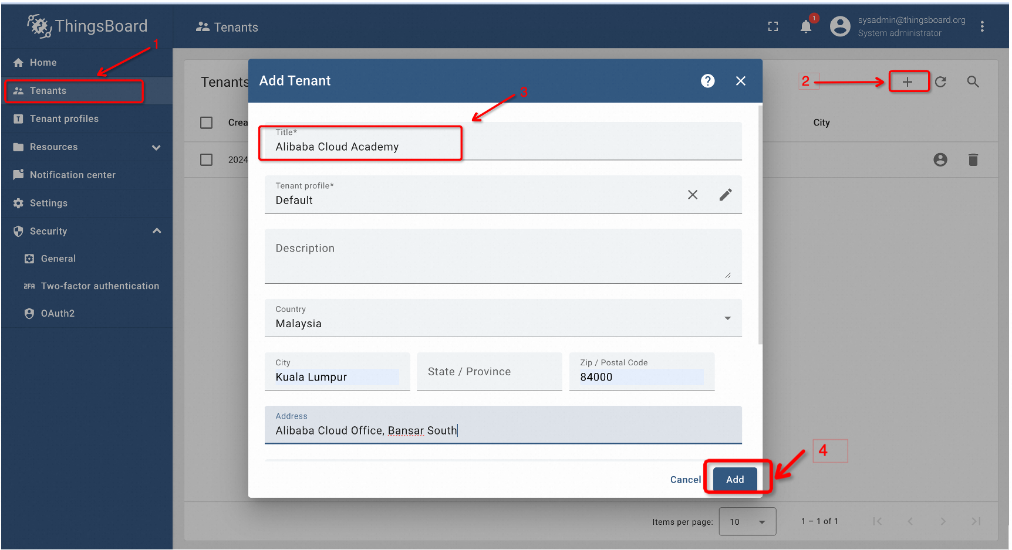Go to first page of results
The image size is (1012, 550).
click(x=877, y=521)
